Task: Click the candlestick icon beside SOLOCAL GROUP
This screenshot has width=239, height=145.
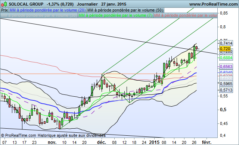Action: pyautogui.click(x=4, y=4)
